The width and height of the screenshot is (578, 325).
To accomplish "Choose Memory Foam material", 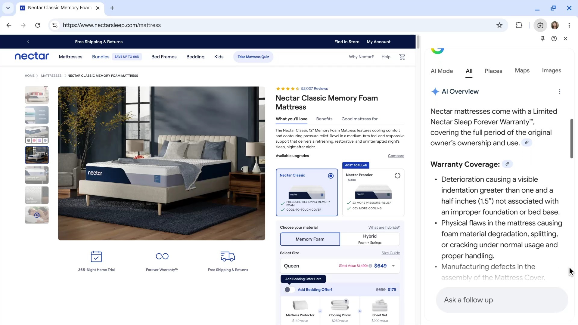I will click(310, 239).
